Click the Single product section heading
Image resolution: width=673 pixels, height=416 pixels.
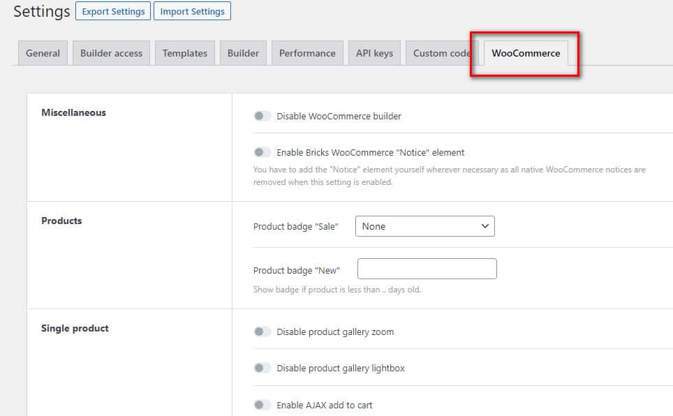click(75, 328)
